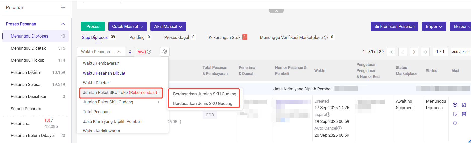Click the Sinkronisasi Pesanan button
This screenshot has height=143, width=471.
(394, 26)
